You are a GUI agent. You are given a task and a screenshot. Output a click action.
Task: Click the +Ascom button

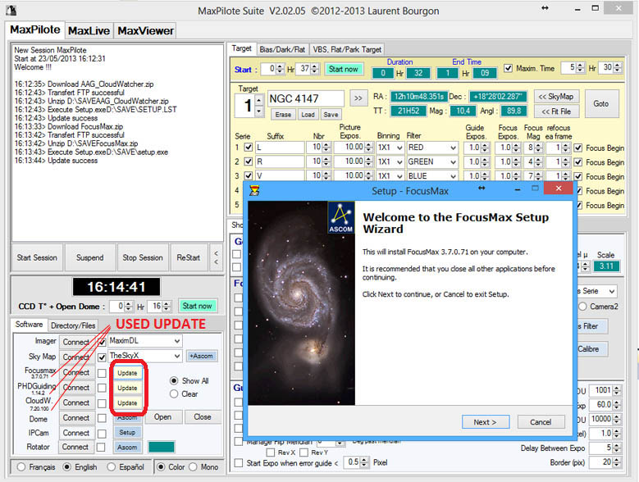[x=202, y=356]
